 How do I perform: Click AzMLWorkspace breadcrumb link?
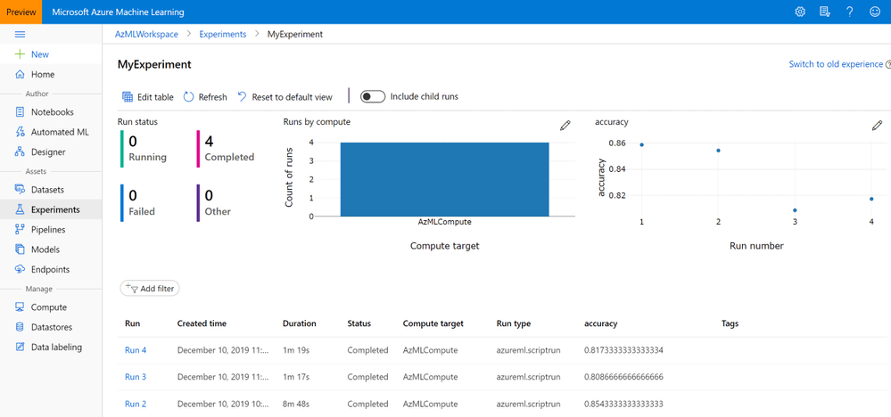tap(146, 34)
